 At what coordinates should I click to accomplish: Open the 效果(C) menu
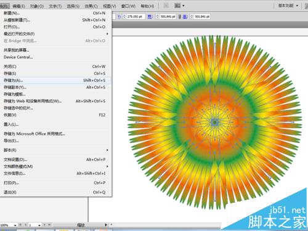click(91, 6)
